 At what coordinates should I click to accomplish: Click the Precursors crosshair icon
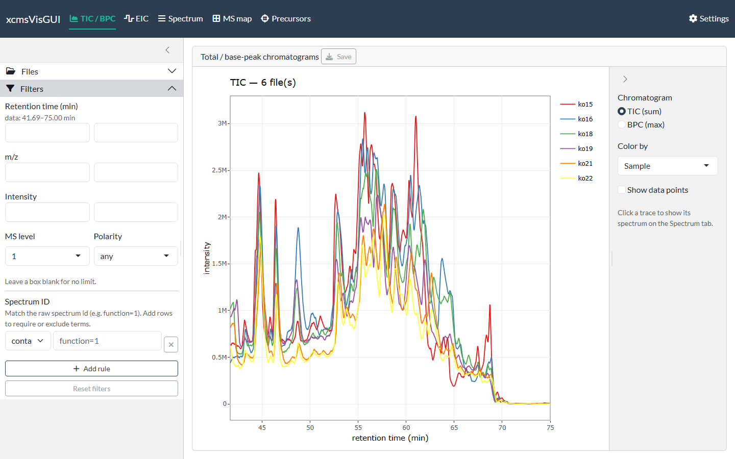[265, 18]
